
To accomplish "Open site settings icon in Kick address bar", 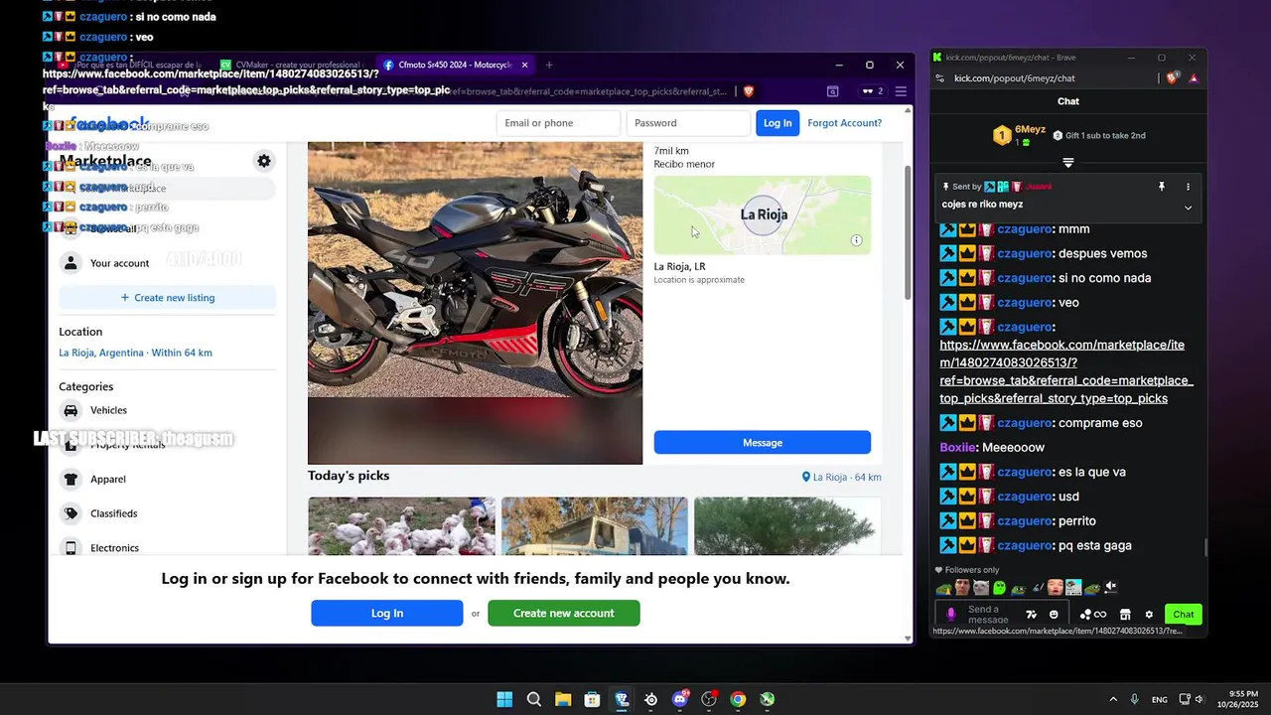I will click(x=939, y=78).
